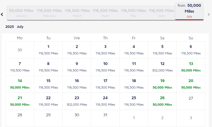Click the 'Tu' weekday header

pyautogui.click(x=48, y=38)
